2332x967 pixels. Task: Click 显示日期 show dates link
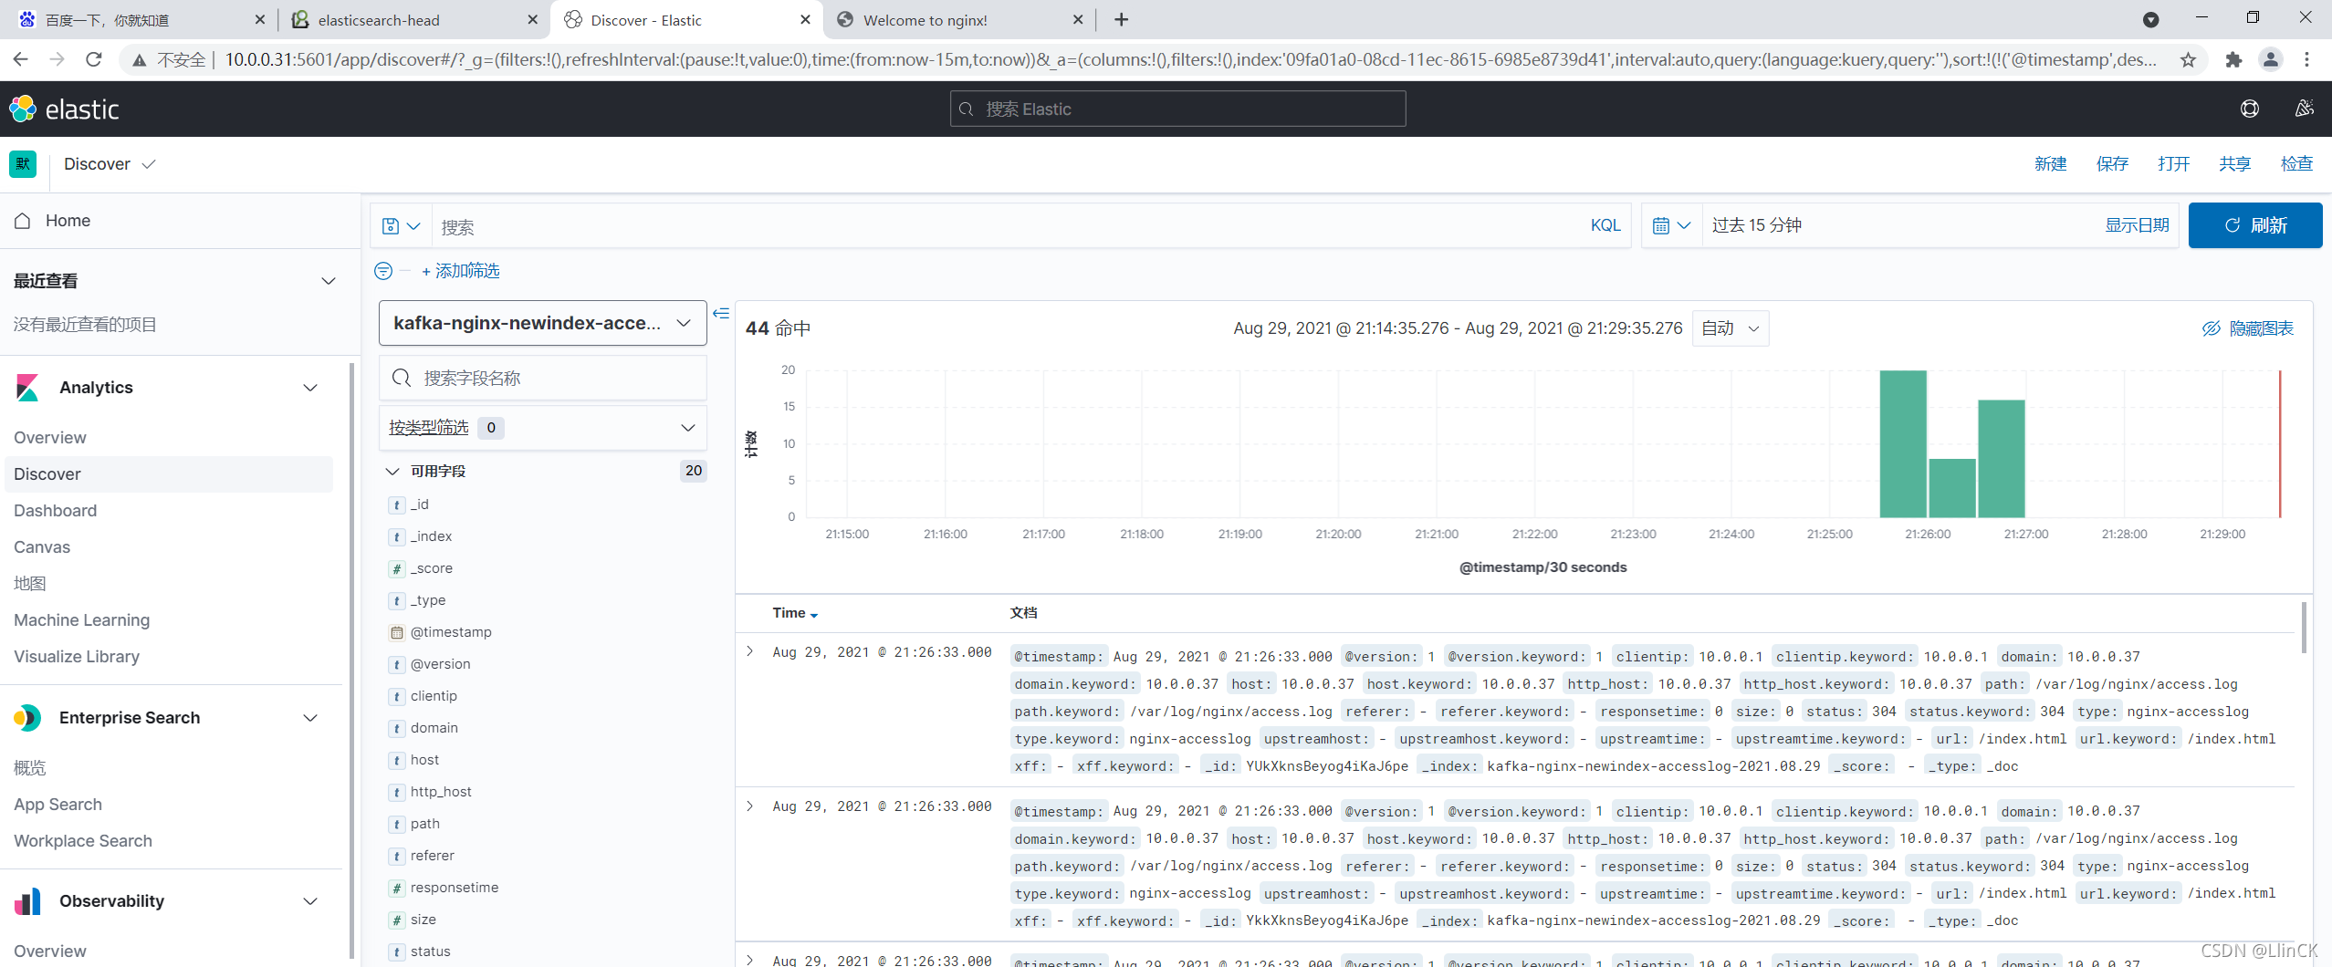[2137, 225]
